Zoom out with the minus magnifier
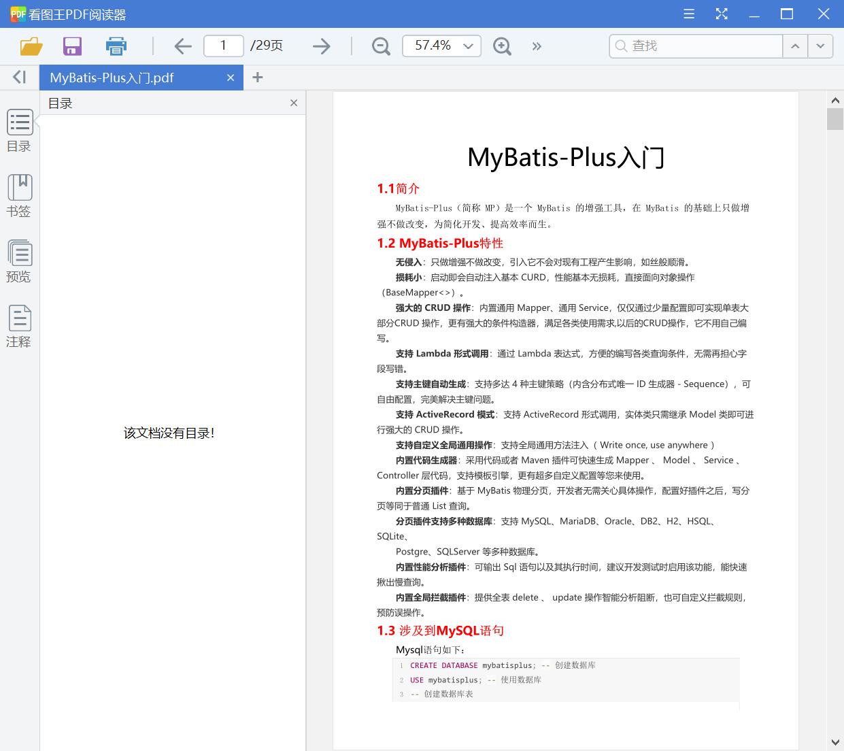The height and width of the screenshot is (751, 844). click(x=381, y=46)
